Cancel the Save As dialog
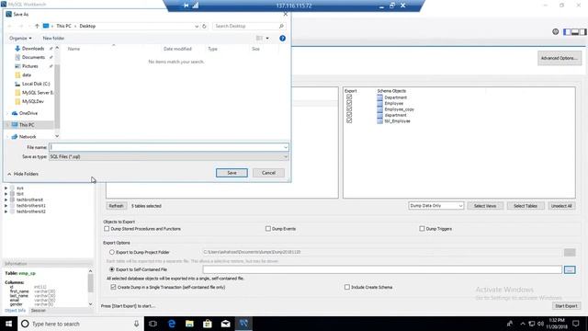Image resolution: width=588 pixels, height=331 pixels. coord(268,173)
